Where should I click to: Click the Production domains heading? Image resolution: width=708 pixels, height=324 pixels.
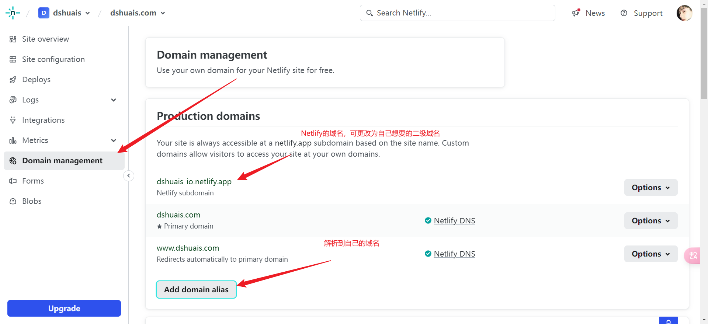pyautogui.click(x=208, y=116)
